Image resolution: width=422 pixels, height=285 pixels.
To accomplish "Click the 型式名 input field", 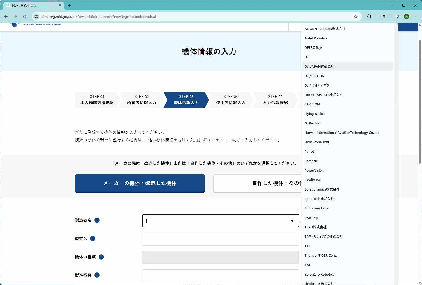I will (221, 239).
